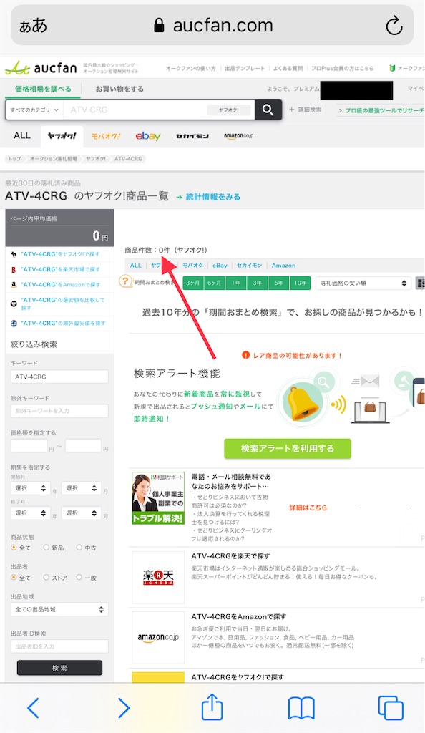Click the aucfan.com address bar
425x733 pixels.
tap(212, 25)
